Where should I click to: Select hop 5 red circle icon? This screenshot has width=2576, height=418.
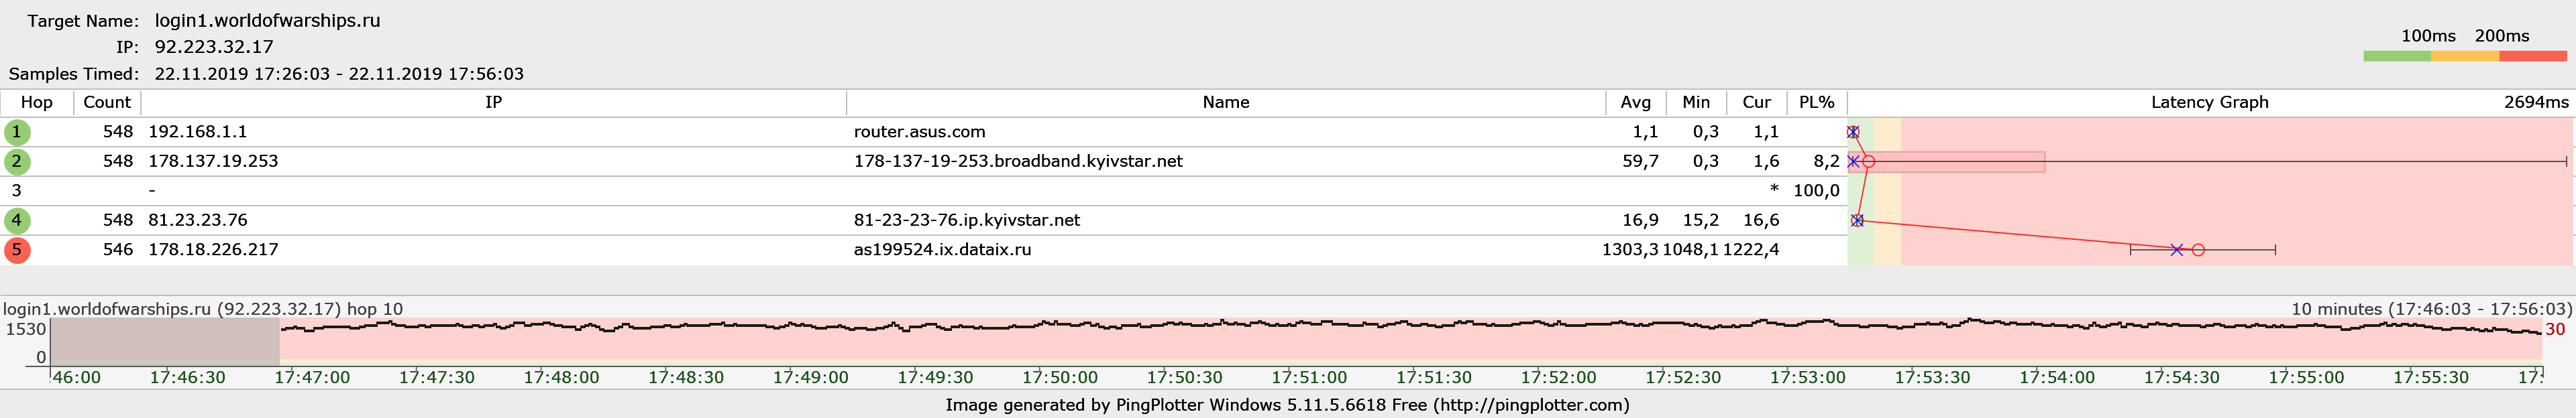click(x=17, y=249)
